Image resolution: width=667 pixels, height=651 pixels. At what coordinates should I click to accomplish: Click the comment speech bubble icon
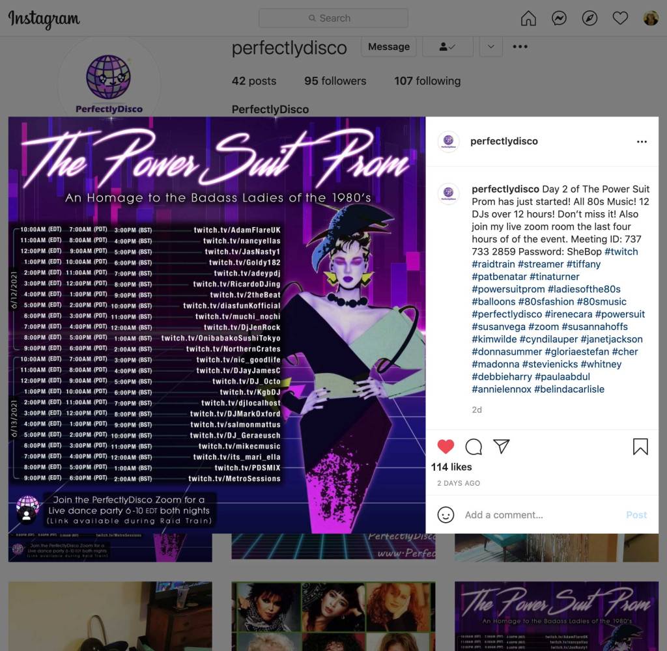coord(474,447)
